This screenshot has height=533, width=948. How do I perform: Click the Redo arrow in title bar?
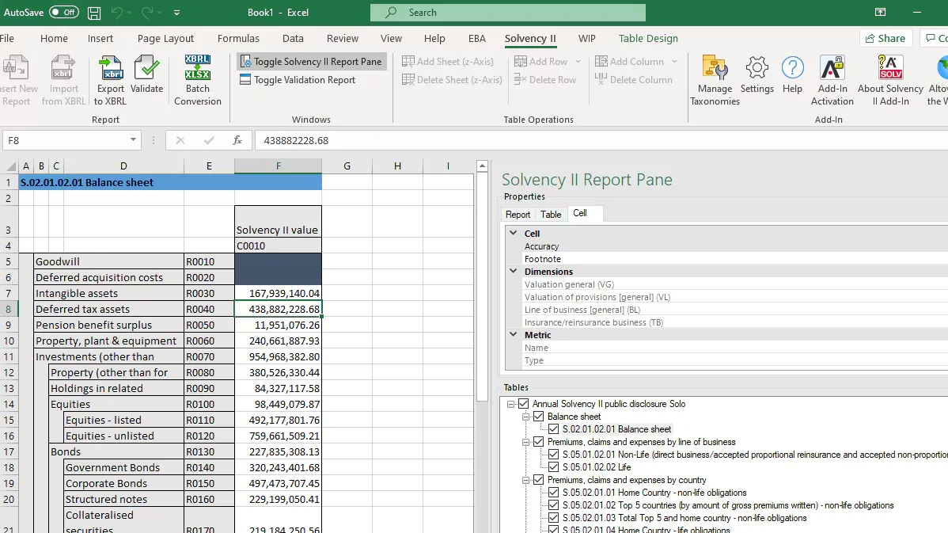pos(147,13)
